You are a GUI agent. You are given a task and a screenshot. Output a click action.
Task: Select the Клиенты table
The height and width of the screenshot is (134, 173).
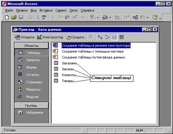69,75
